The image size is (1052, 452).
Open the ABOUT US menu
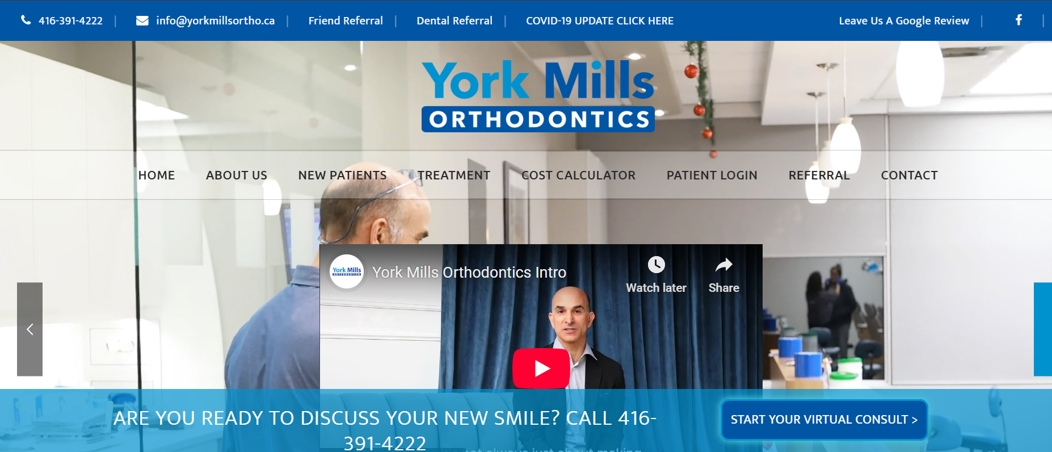click(x=237, y=175)
